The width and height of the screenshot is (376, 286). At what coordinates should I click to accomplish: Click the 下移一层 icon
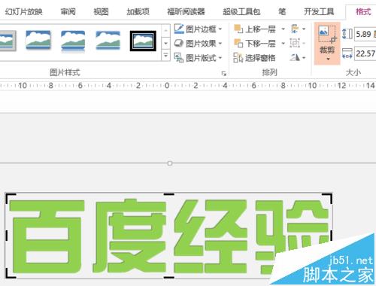coord(238,44)
